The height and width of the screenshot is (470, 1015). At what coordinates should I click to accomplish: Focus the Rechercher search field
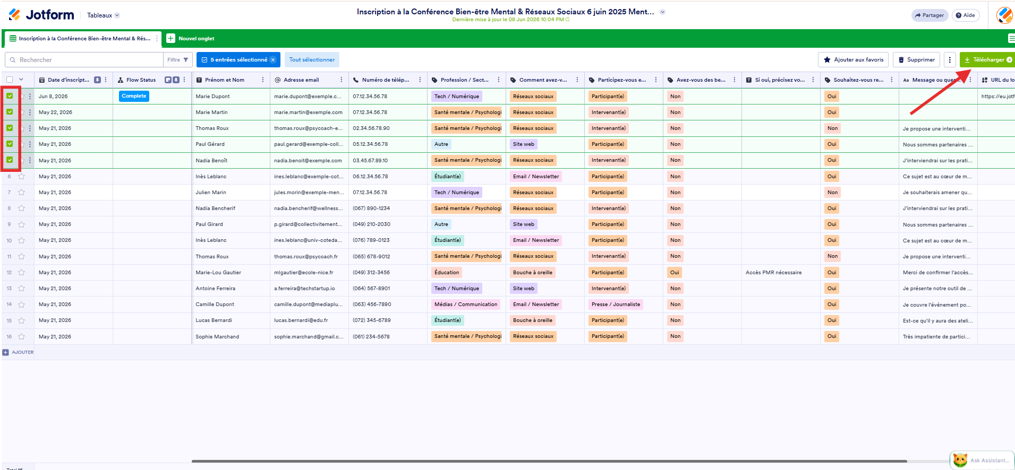pos(84,60)
